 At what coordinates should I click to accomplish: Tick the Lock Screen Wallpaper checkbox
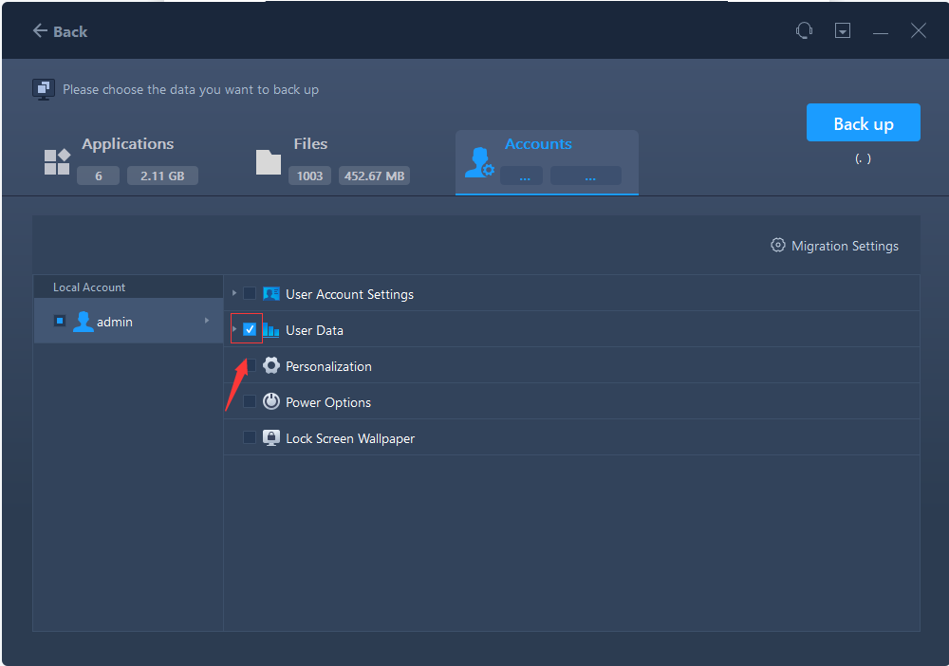(x=250, y=438)
